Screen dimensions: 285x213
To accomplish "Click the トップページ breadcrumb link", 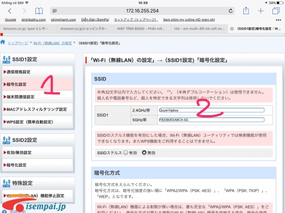I will click(18, 43).
